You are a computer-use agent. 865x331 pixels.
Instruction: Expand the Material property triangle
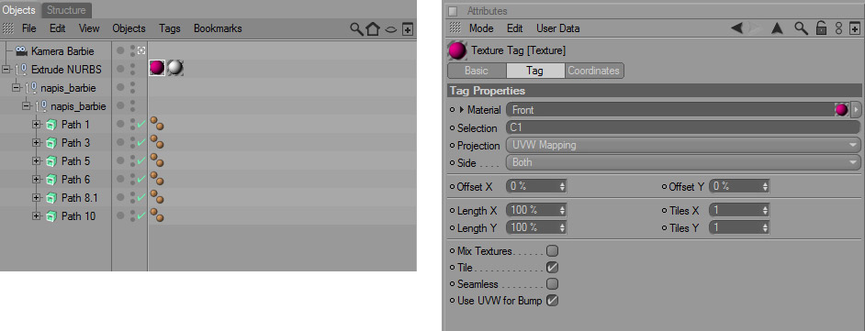click(x=462, y=110)
